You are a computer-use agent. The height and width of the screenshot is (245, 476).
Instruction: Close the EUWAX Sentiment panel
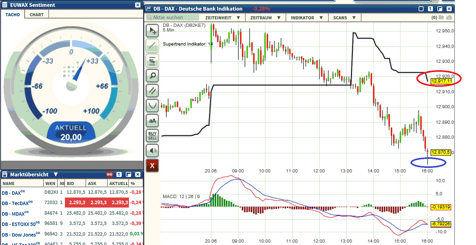pyautogui.click(x=138, y=5)
